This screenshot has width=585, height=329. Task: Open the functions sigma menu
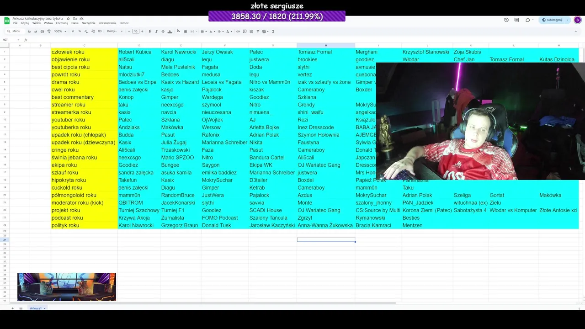pyautogui.click(x=273, y=32)
